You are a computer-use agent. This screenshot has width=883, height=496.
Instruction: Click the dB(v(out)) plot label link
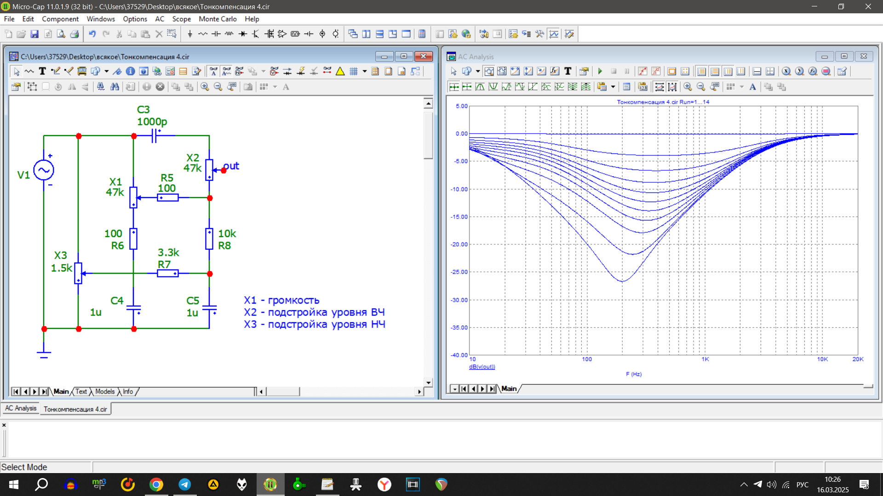pyautogui.click(x=482, y=367)
